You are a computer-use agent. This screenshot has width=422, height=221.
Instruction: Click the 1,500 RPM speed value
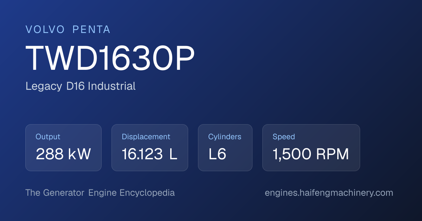[x=311, y=154]
